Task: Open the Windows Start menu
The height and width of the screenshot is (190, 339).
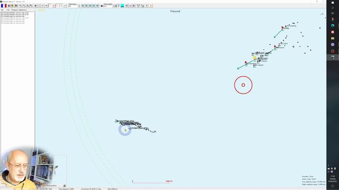Action: point(333,3)
